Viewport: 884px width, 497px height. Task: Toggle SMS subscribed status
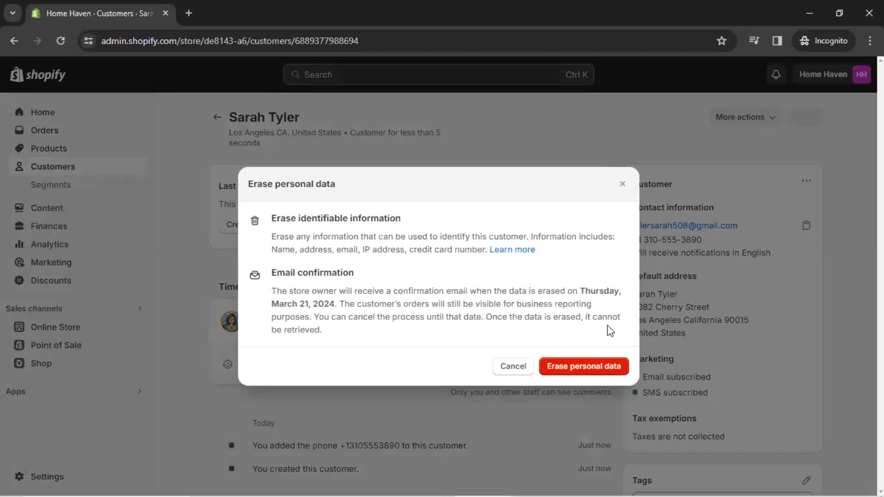click(x=635, y=393)
